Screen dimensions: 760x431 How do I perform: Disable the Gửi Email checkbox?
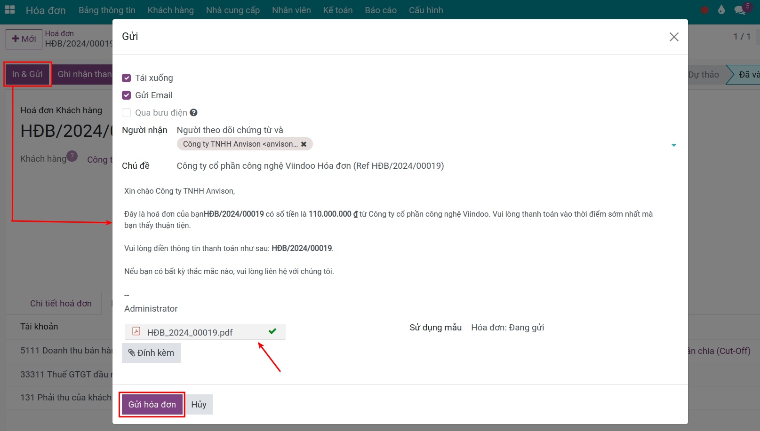point(126,95)
